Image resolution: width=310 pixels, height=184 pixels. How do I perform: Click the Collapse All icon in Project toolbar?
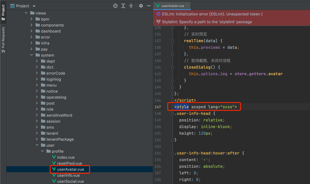click(x=131, y=6)
